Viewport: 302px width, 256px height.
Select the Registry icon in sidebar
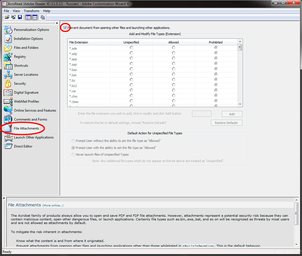click(8, 57)
